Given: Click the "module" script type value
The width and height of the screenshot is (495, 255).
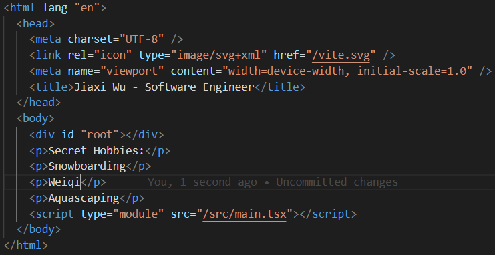Looking at the screenshot, I should tap(138, 214).
